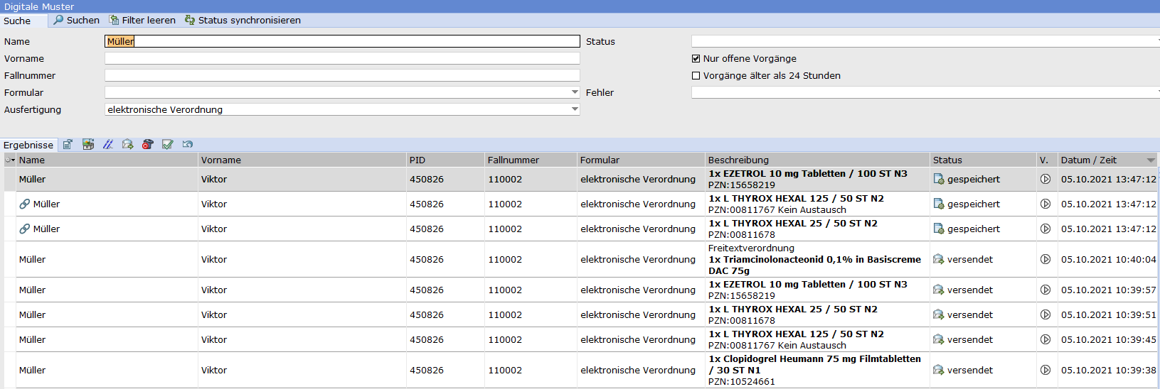Select the Freitextverordnung Triamcinolonacetonid description
This screenshot has width=1160, height=389.
[814, 259]
